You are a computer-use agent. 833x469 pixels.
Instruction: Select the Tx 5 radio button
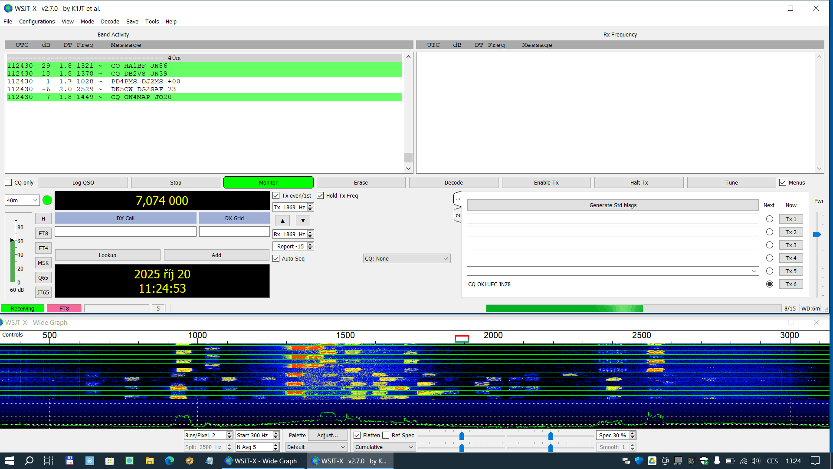pyautogui.click(x=769, y=271)
